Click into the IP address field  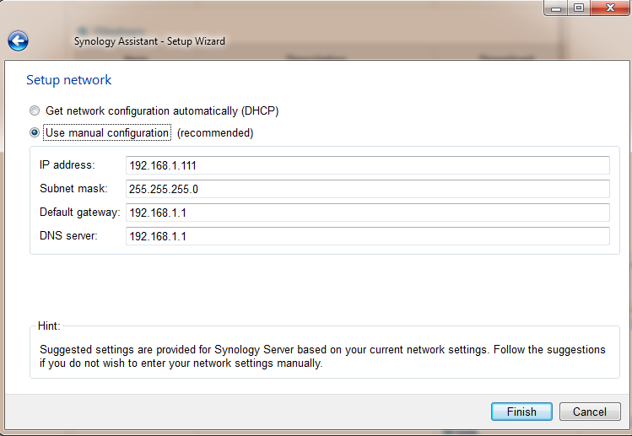pos(367,165)
